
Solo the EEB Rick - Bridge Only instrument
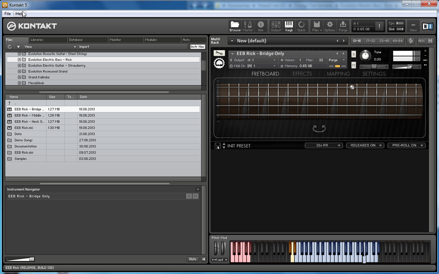coord(353,54)
